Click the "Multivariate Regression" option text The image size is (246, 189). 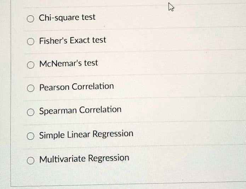click(x=84, y=159)
